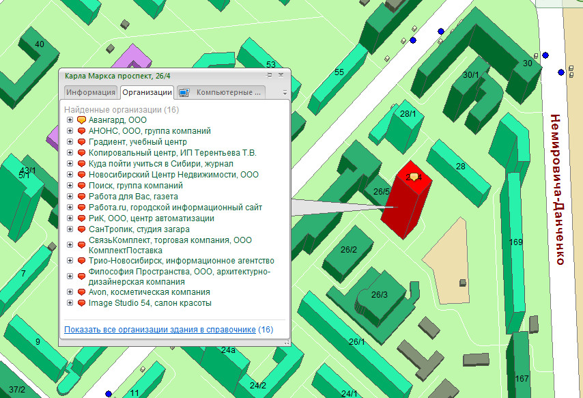Expand the СанТропик, студия загара row
The image size is (583, 398).
pyautogui.click(x=70, y=229)
